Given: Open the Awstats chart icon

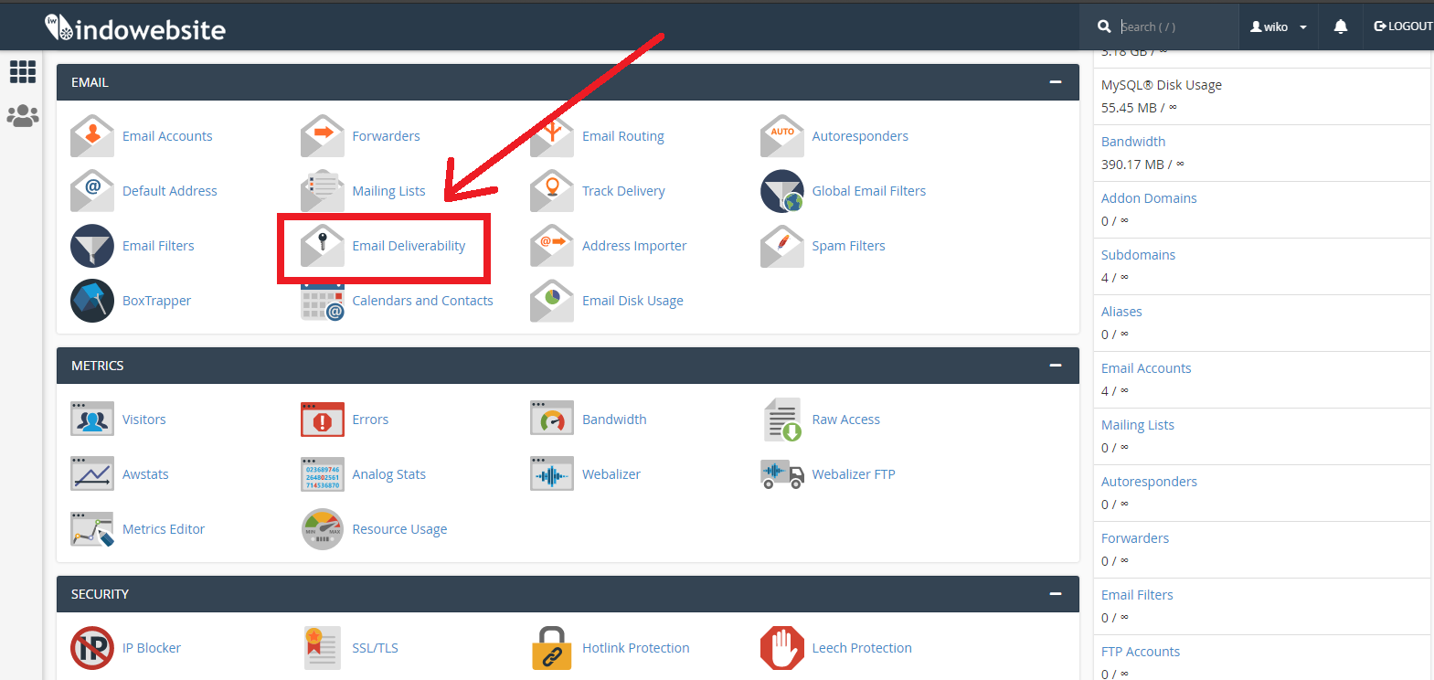Looking at the screenshot, I should tap(92, 474).
